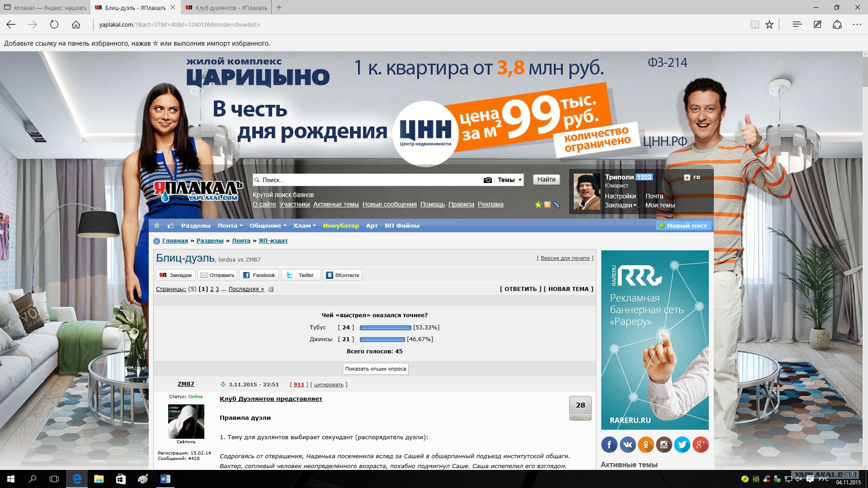Viewport: 868px width, 488px height.
Task: Click the Новый пост button
Action: [683, 226]
